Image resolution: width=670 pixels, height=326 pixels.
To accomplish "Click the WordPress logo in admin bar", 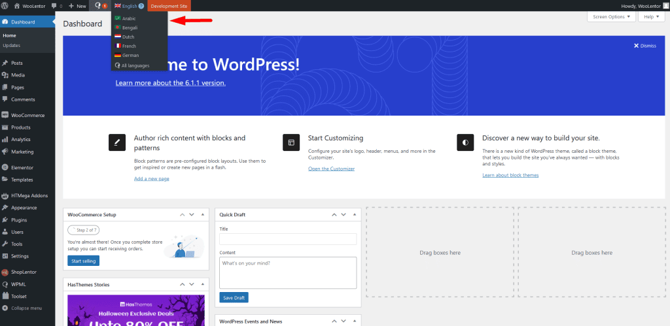I will pyautogui.click(x=5, y=6).
